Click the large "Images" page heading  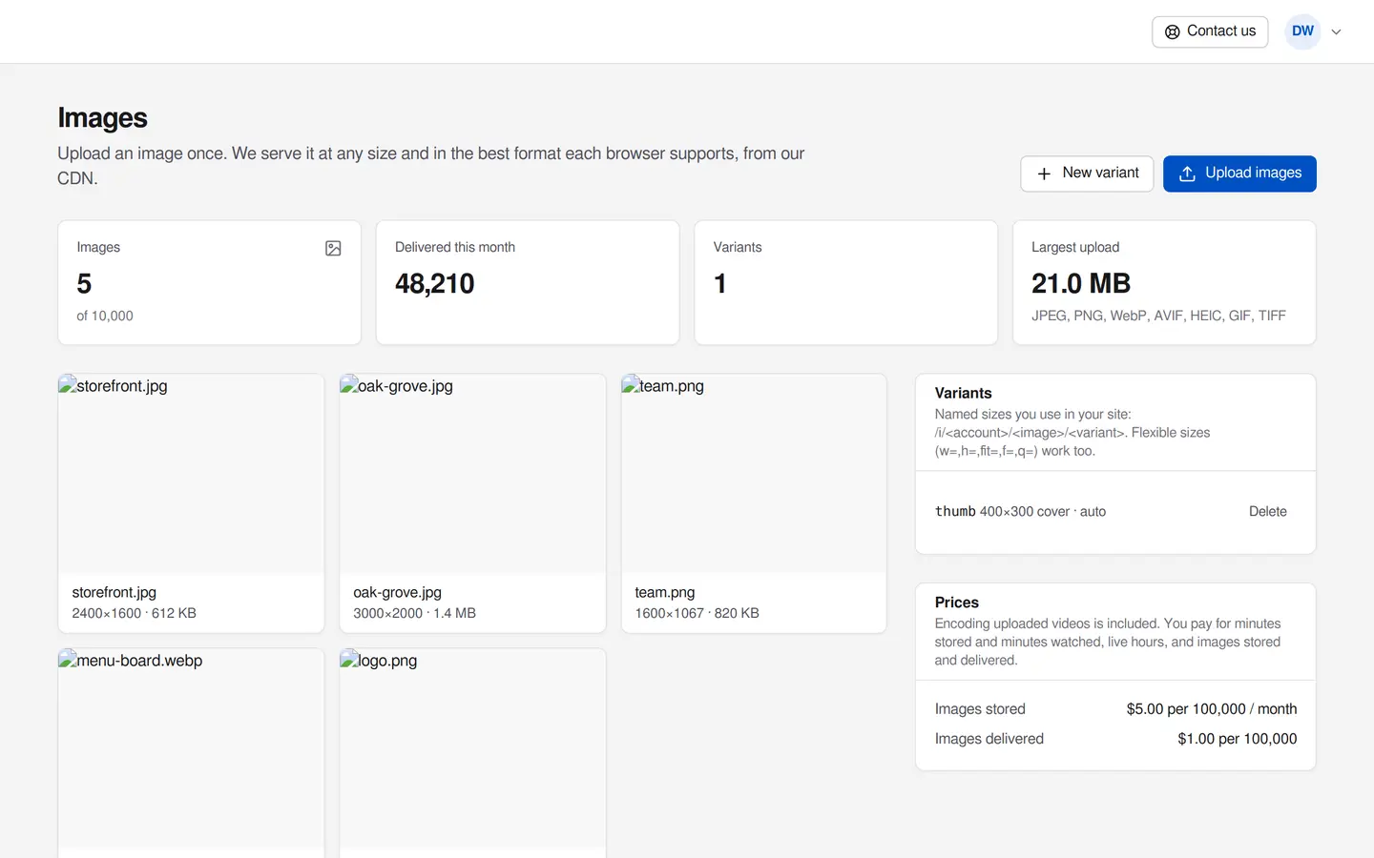102,118
